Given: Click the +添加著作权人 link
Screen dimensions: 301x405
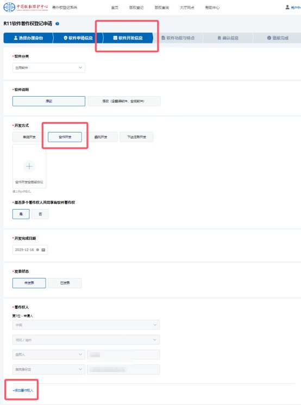Looking at the screenshot, I should pyautogui.click(x=23, y=390).
